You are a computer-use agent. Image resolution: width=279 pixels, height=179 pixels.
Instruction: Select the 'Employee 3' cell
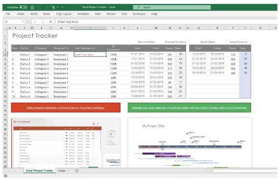61,64
